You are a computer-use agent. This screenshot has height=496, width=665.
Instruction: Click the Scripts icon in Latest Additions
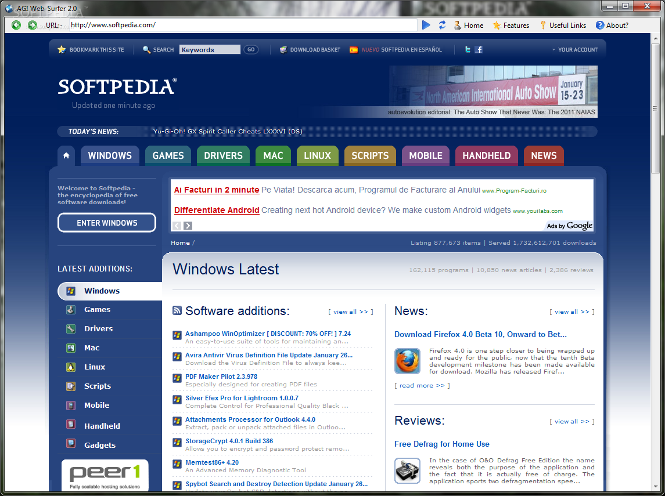[x=71, y=386]
